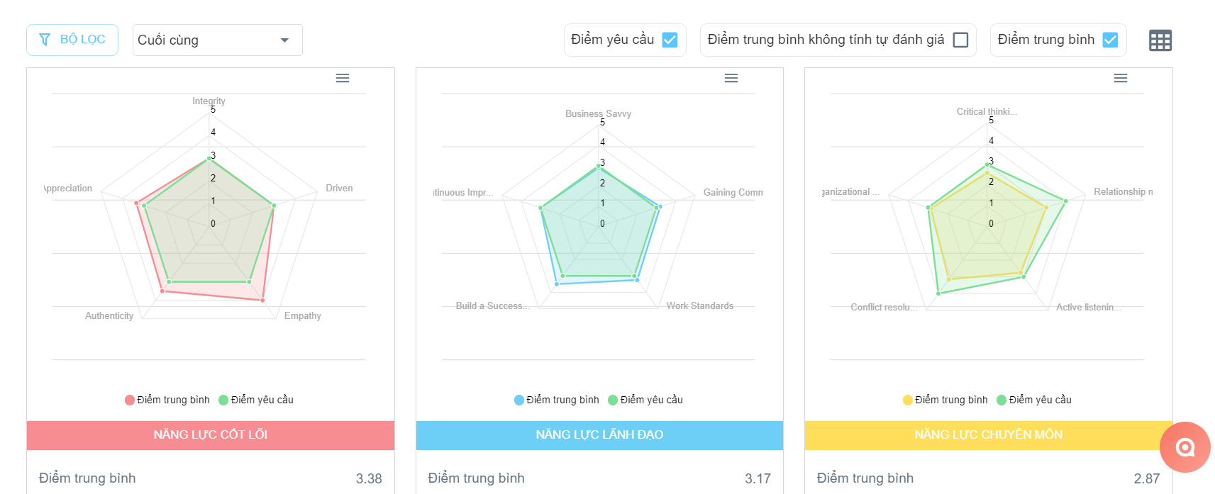Toggle yellow Điểm trung bình legend in third chart
This screenshot has height=494, width=1215.
coord(945,400)
